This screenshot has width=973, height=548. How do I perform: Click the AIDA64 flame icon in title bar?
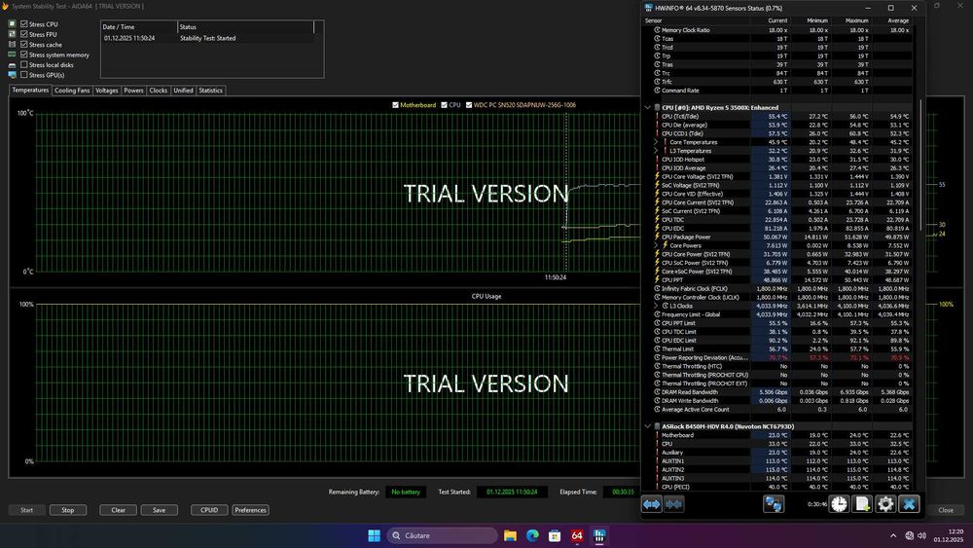tap(6, 6)
